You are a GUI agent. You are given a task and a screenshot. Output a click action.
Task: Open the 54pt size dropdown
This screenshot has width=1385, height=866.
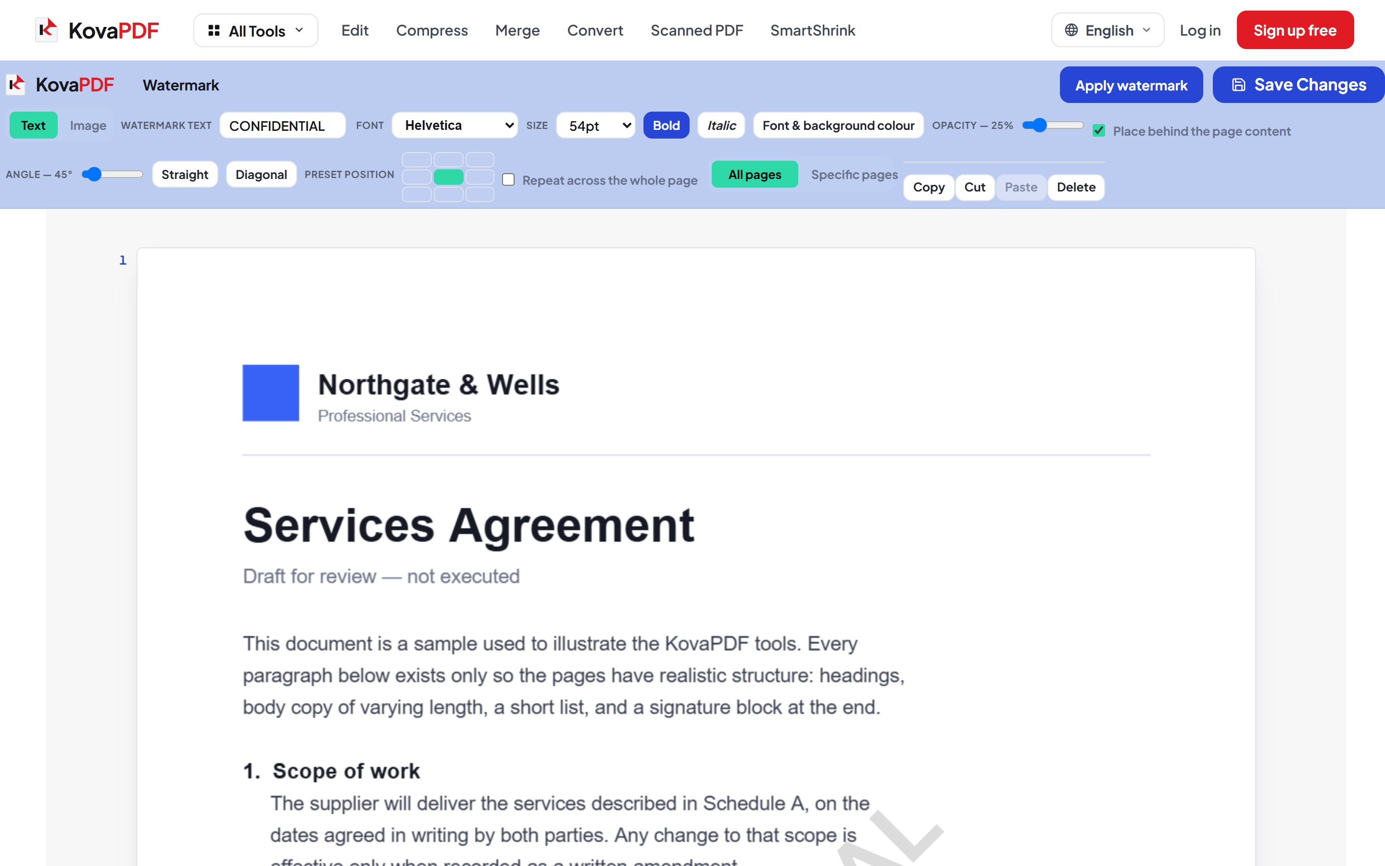595,126
